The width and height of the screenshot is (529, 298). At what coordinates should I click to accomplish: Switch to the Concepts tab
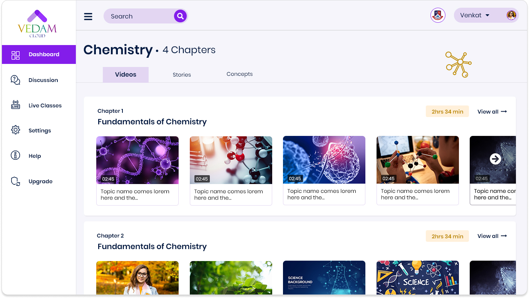coord(239,74)
